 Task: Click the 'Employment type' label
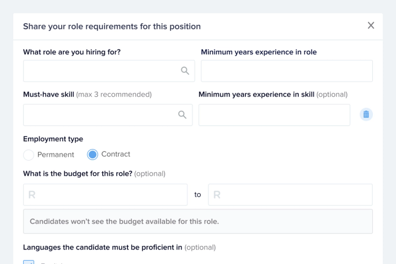[x=53, y=139]
